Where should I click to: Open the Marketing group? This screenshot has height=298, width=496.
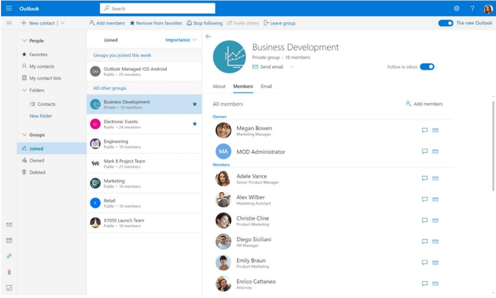point(144,183)
